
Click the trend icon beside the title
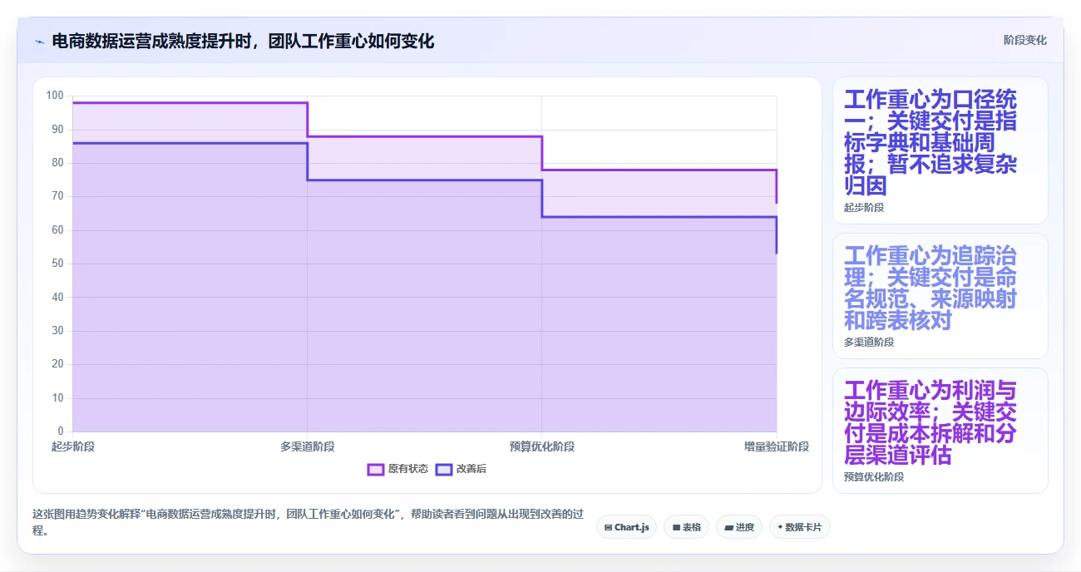[39, 41]
